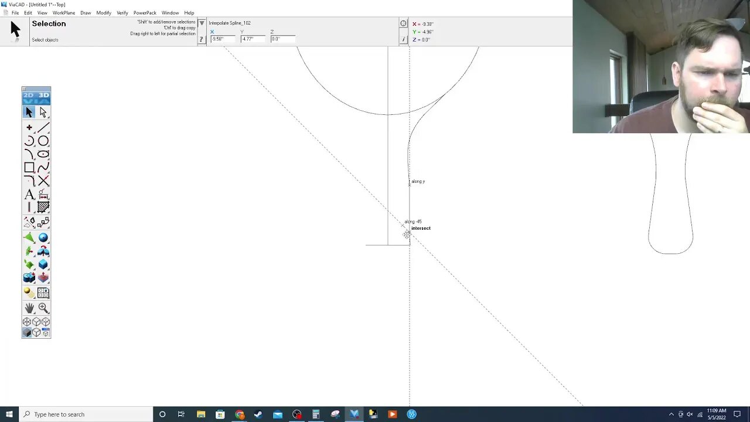The image size is (750, 422).
Task: Select the Dimension tool
Action: [x=43, y=195]
